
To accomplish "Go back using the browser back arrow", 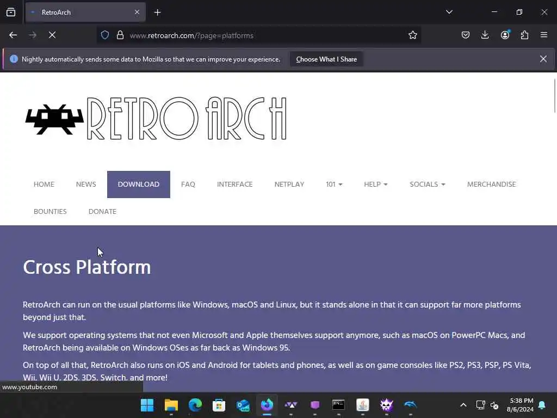I will point(13,35).
